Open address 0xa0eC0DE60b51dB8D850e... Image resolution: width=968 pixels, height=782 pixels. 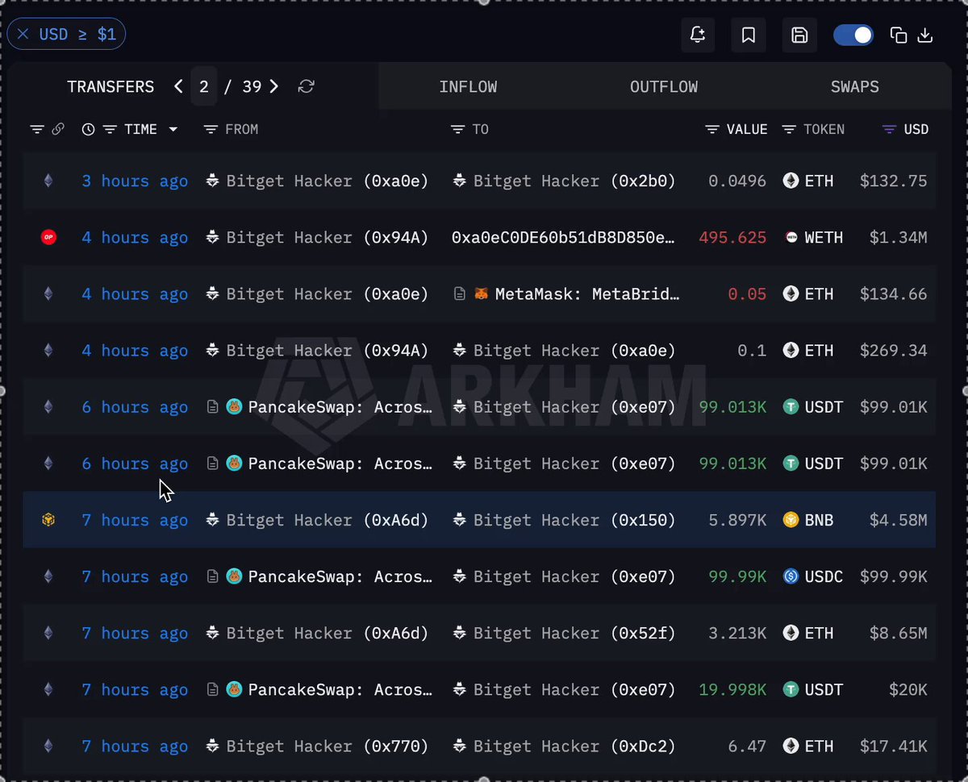[x=563, y=237]
